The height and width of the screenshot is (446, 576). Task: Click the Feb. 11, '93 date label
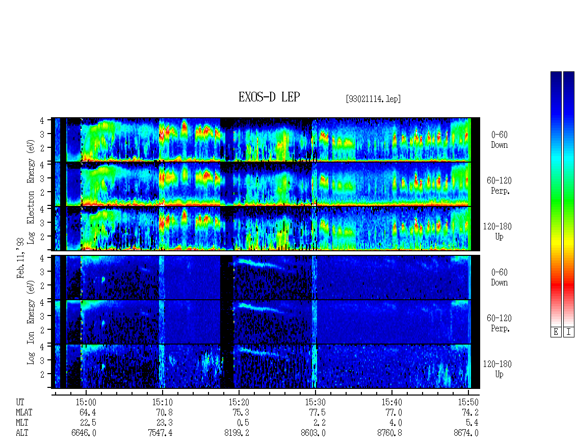pos(20,258)
